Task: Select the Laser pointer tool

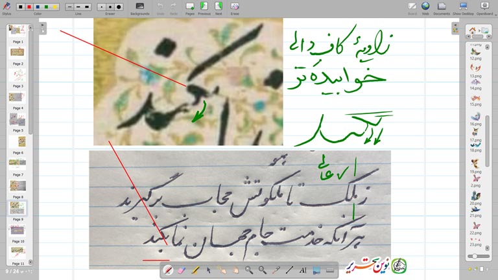Action: 276,270
